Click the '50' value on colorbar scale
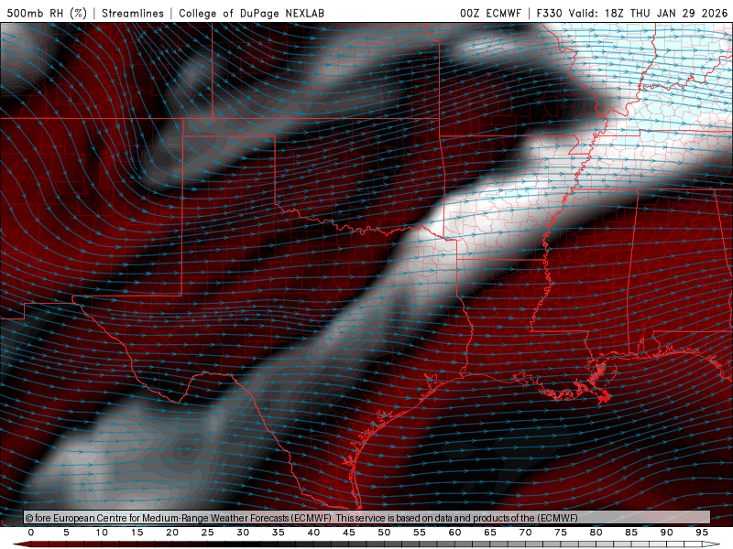Image resolution: width=733 pixels, height=549 pixels. 384,533
